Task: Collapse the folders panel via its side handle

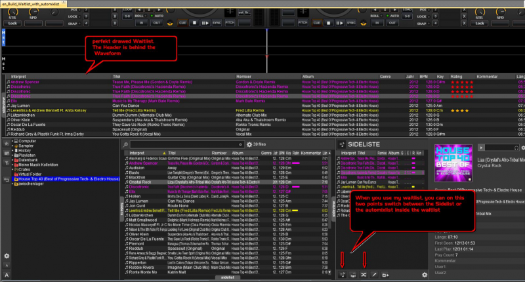Action: point(121,209)
